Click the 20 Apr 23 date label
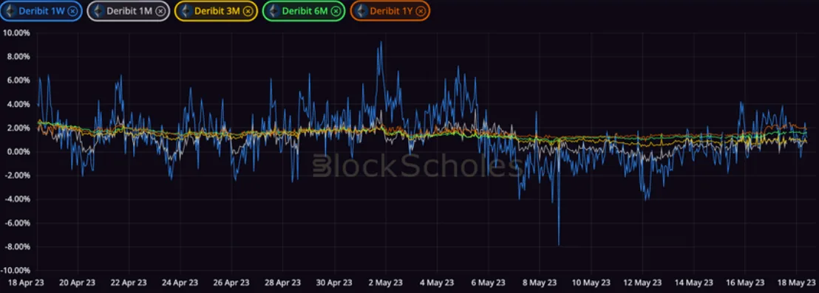819x293 pixels. (x=78, y=283)
